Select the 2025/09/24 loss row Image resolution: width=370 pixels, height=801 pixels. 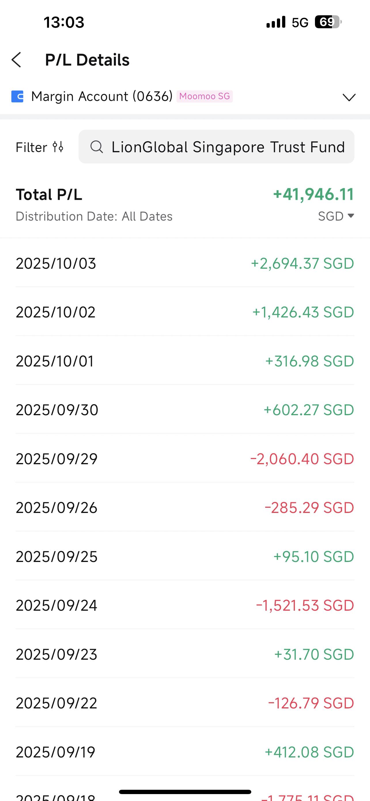pyautogui.click(x=185, y=605)
